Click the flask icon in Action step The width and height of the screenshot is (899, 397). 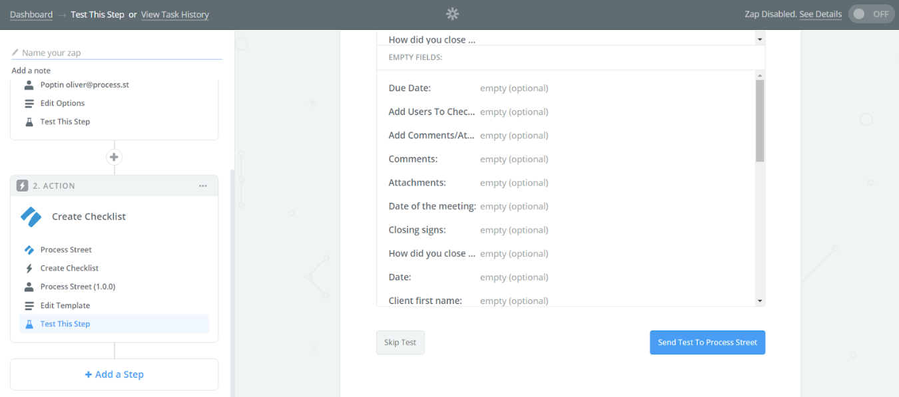coord(29,324)
